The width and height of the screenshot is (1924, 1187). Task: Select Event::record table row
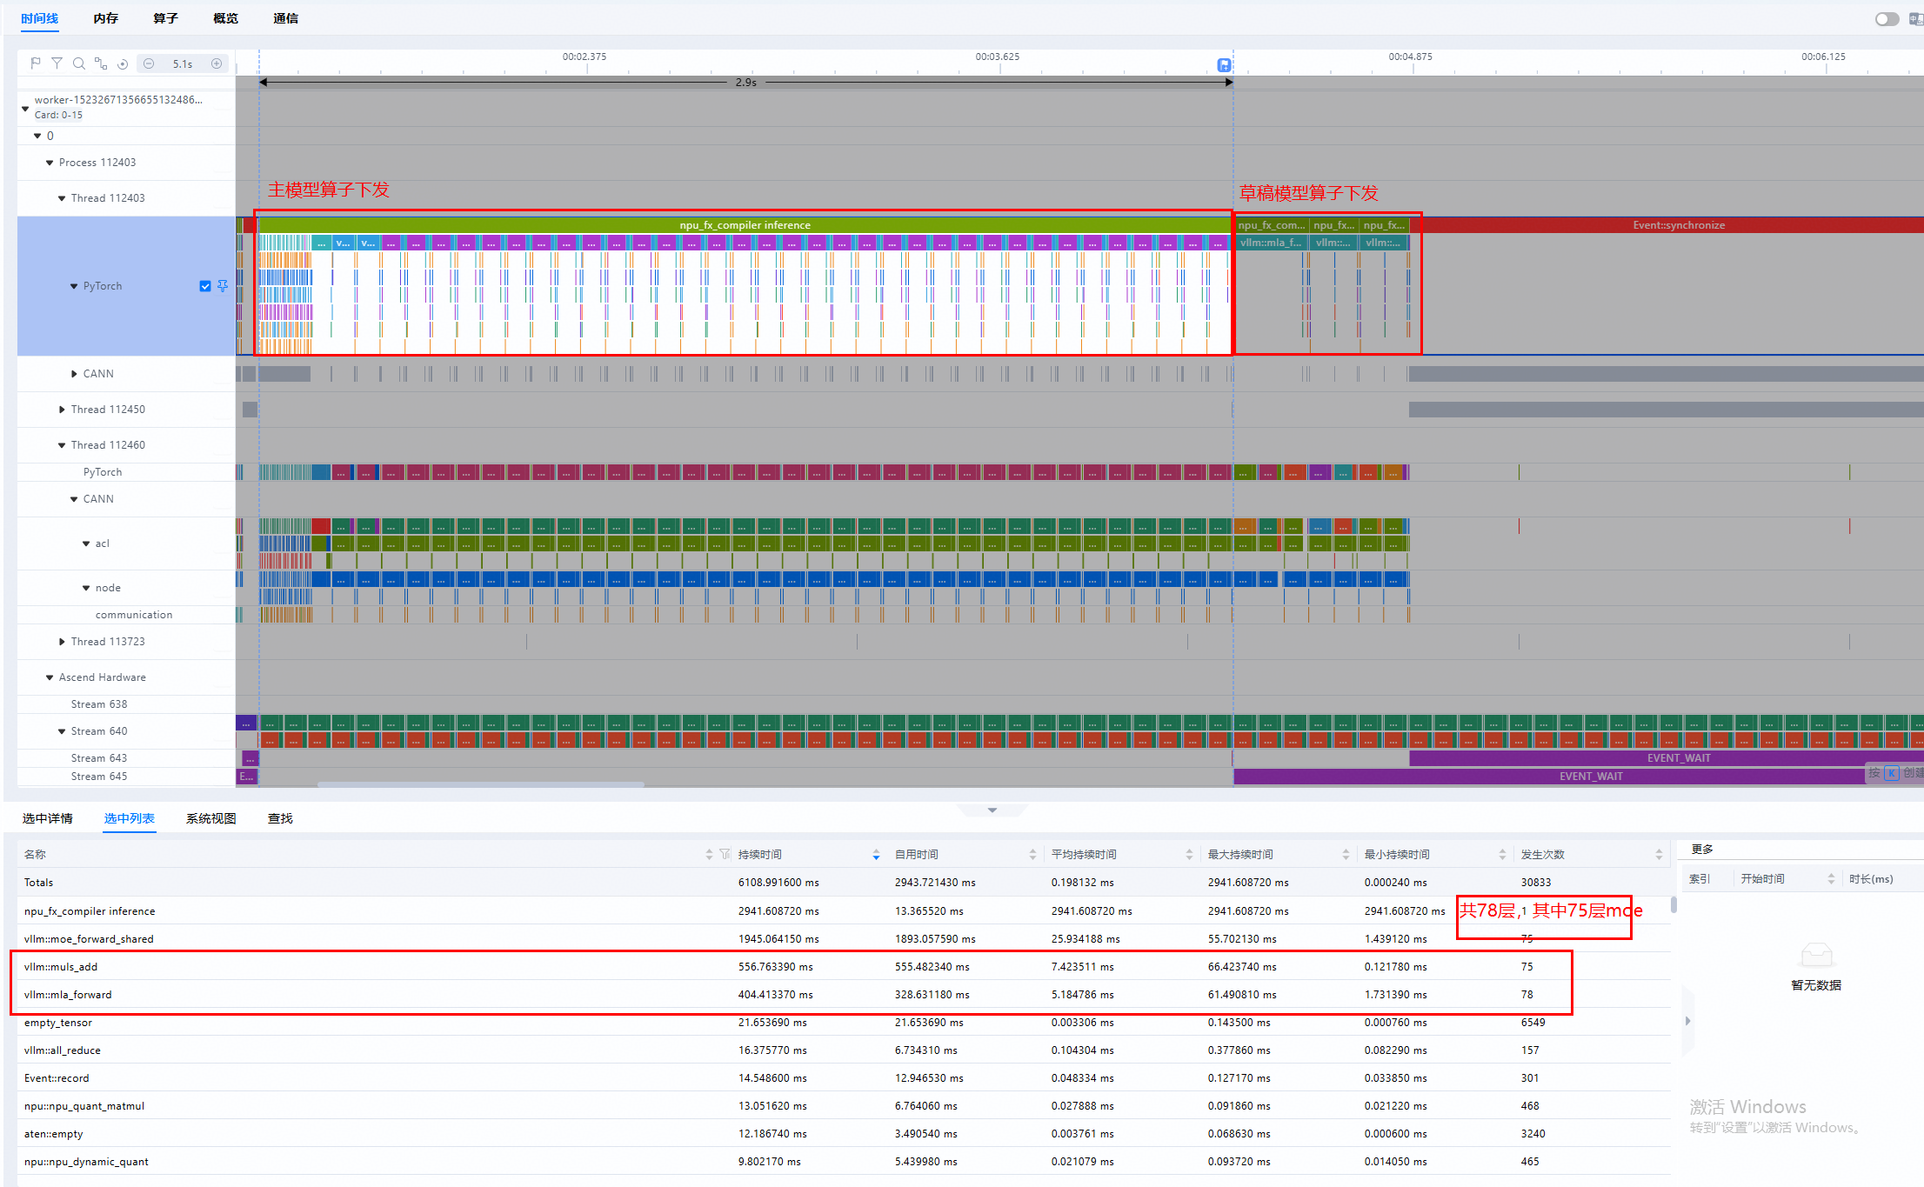(844, 1078)
